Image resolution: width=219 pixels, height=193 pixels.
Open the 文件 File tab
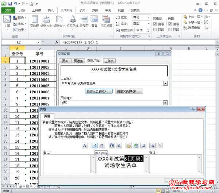8,10
